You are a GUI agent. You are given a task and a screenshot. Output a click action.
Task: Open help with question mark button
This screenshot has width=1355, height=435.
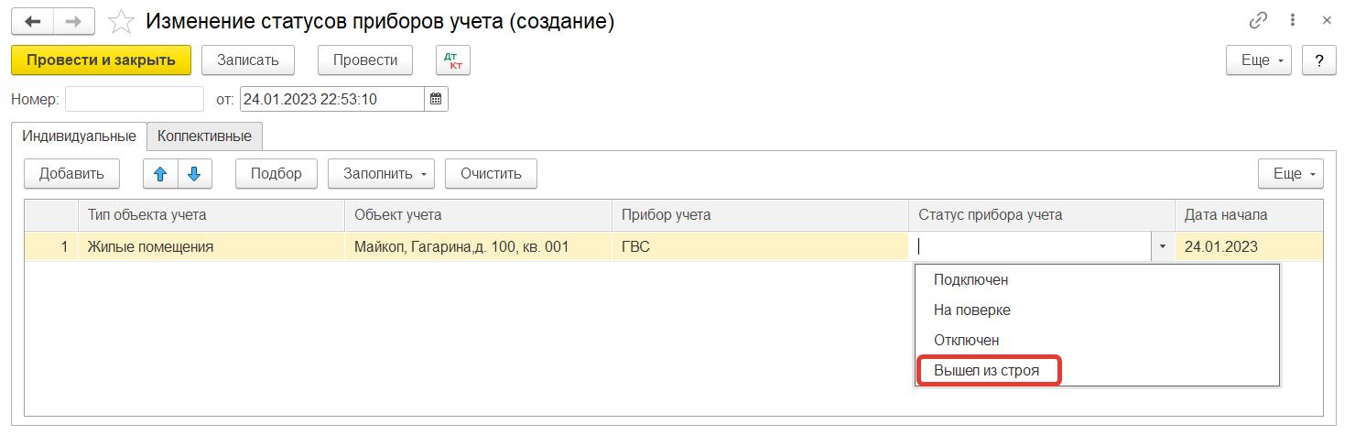tap(1319, 60)
